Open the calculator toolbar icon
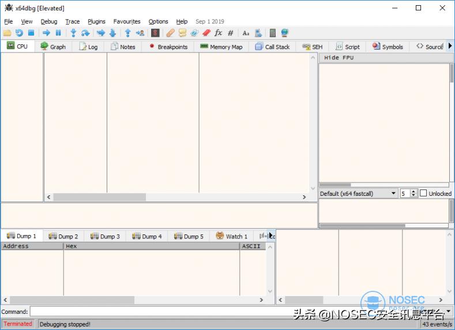Viewport: 455px width, 330px height. point(273,33)
